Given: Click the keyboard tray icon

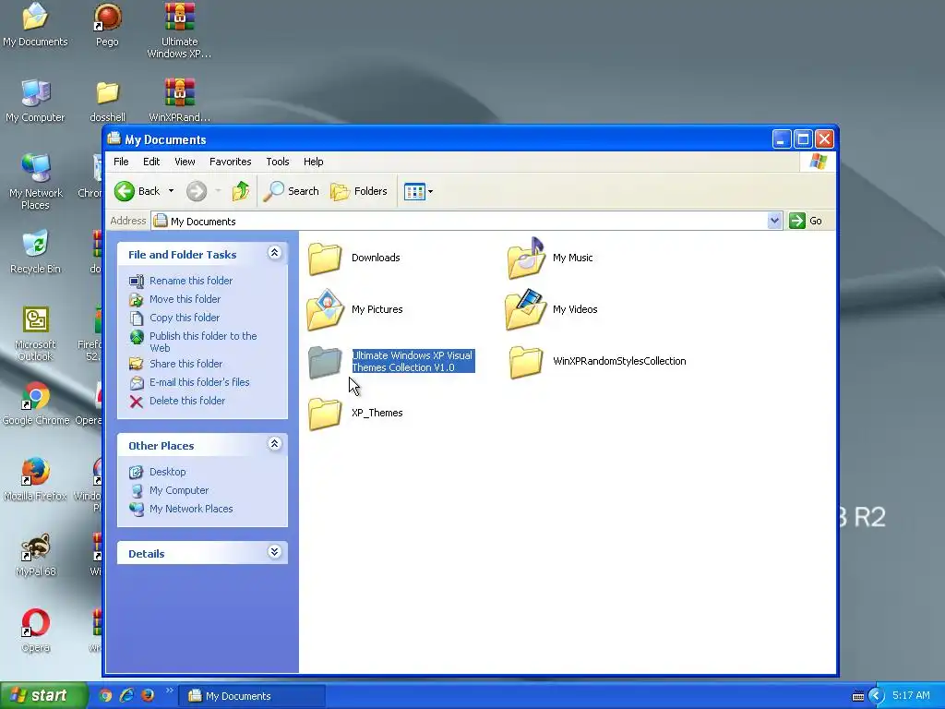Looking at the screenshot, I should 858,696.
